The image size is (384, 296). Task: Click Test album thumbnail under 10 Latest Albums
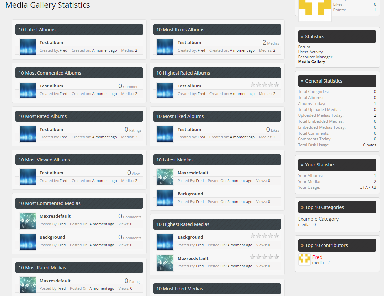click(x=28, y=47)
